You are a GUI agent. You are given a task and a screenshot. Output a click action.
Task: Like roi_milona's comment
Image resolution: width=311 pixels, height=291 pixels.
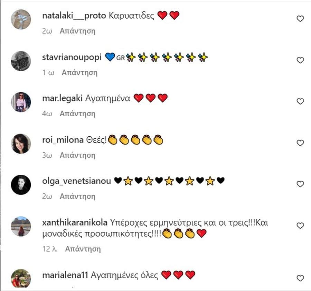pyautogui.click(x=300, y=143)
